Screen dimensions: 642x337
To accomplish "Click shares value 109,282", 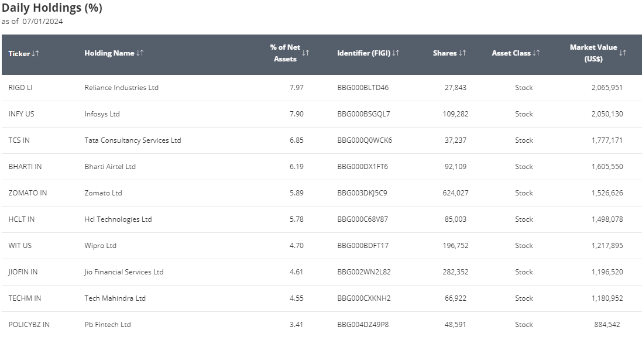I will [x=455, y=114].
